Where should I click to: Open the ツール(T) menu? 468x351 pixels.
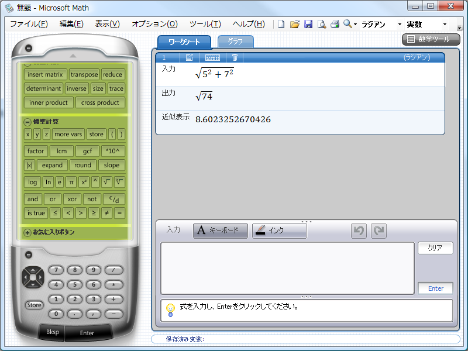(205, 24)
